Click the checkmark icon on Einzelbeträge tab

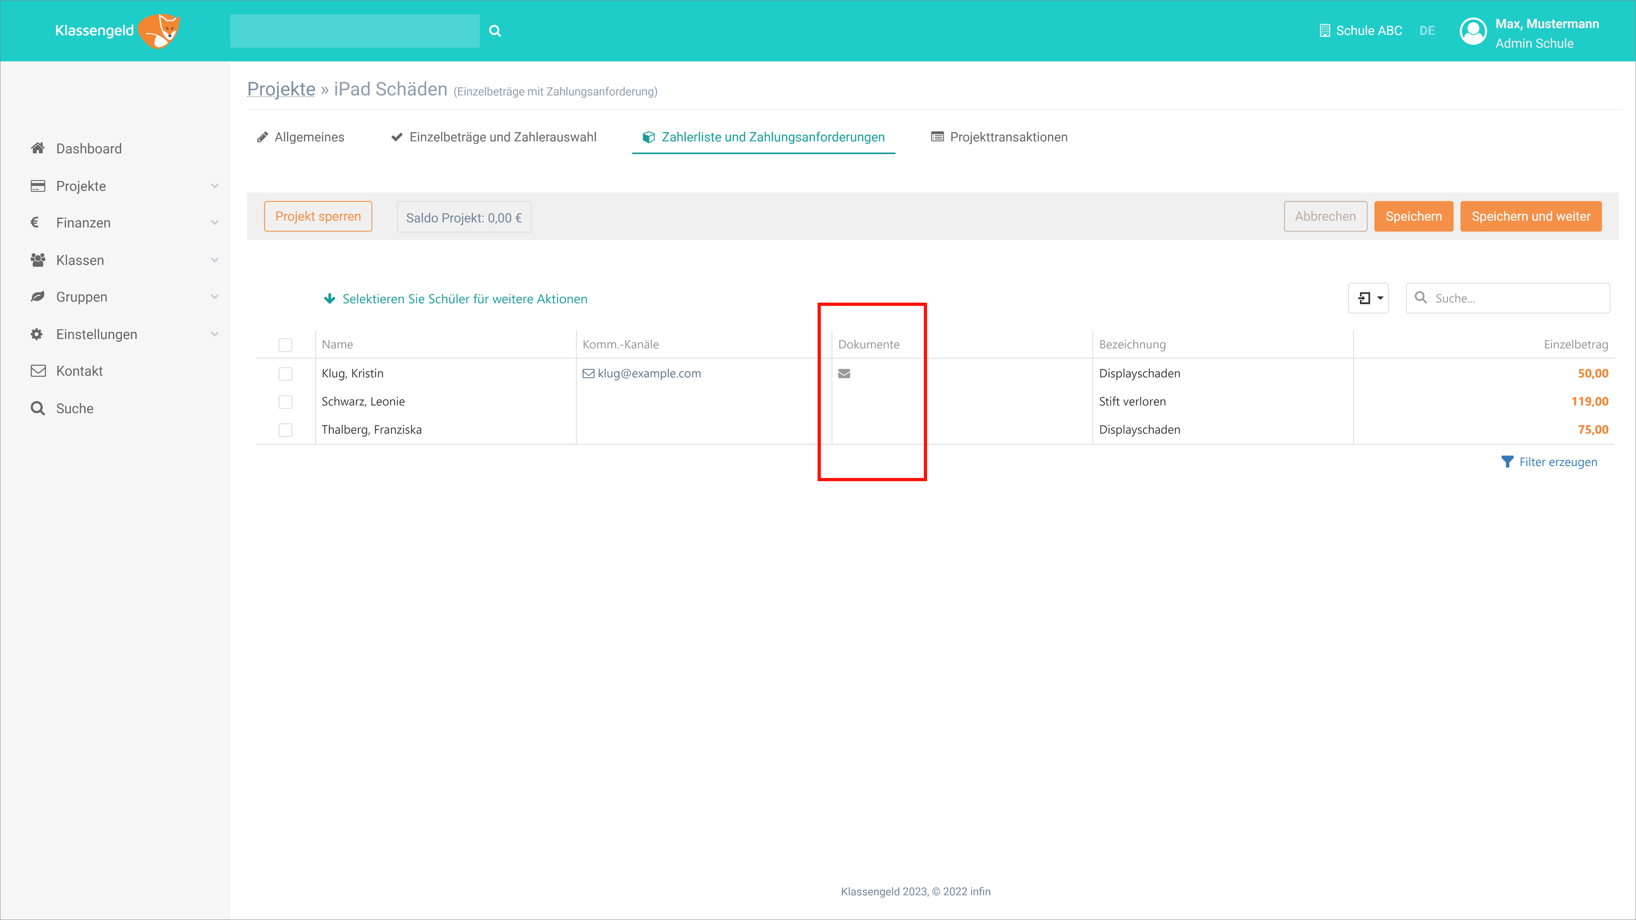point(397,137)
